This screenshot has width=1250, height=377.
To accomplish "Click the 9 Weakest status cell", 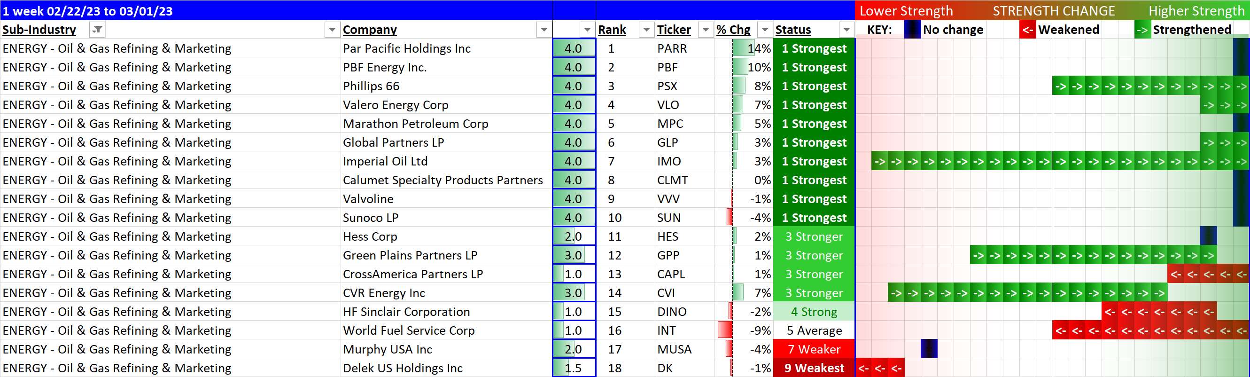I will coord(814,368).
